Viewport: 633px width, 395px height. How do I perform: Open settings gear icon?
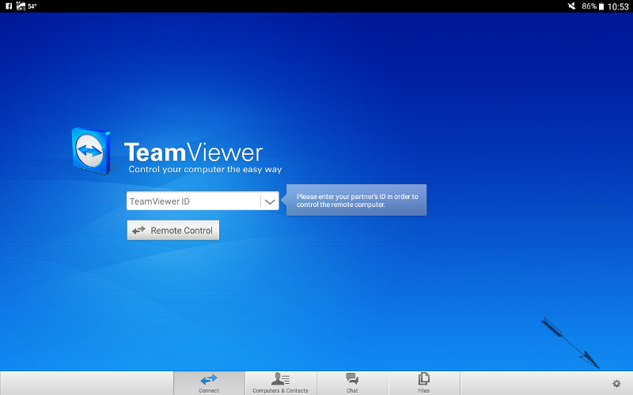[x=616, y=383]
